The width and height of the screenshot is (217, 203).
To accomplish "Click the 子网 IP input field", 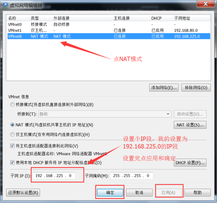I will pyautogui.click(x=54, y=176).
